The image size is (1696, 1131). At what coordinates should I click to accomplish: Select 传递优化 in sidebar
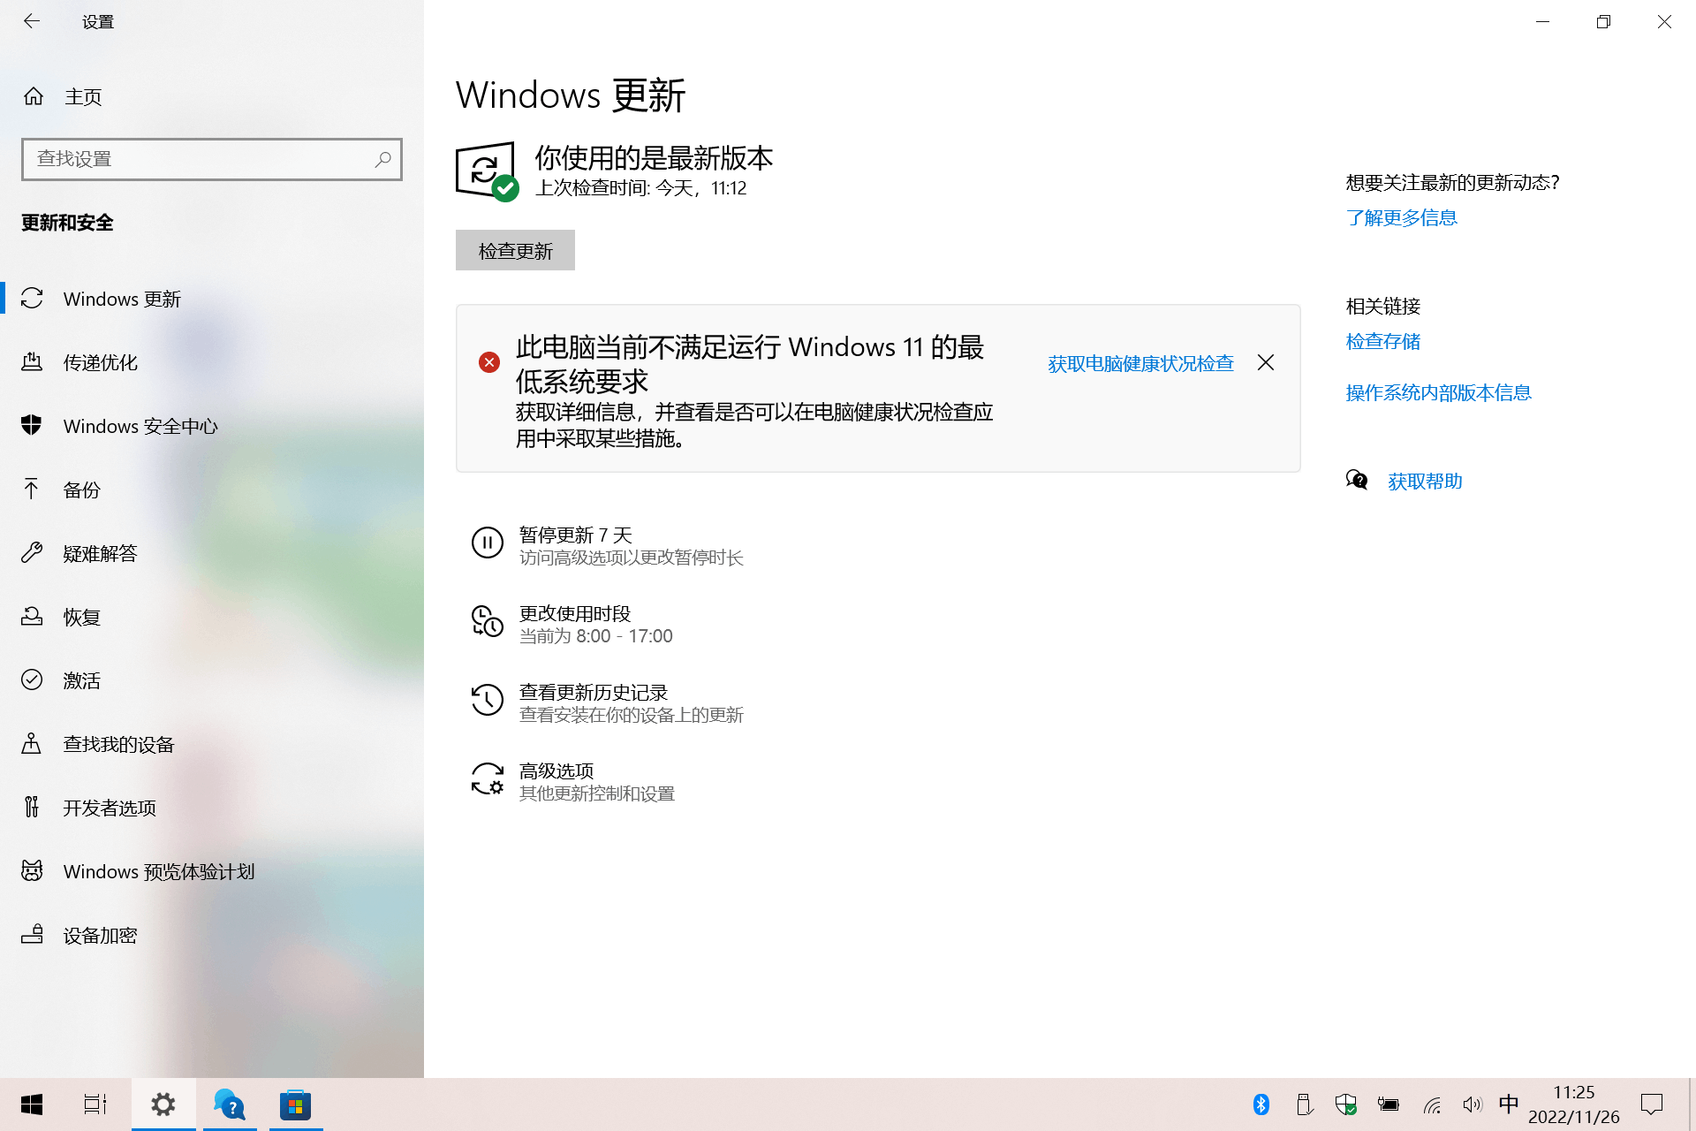point(100,362)
